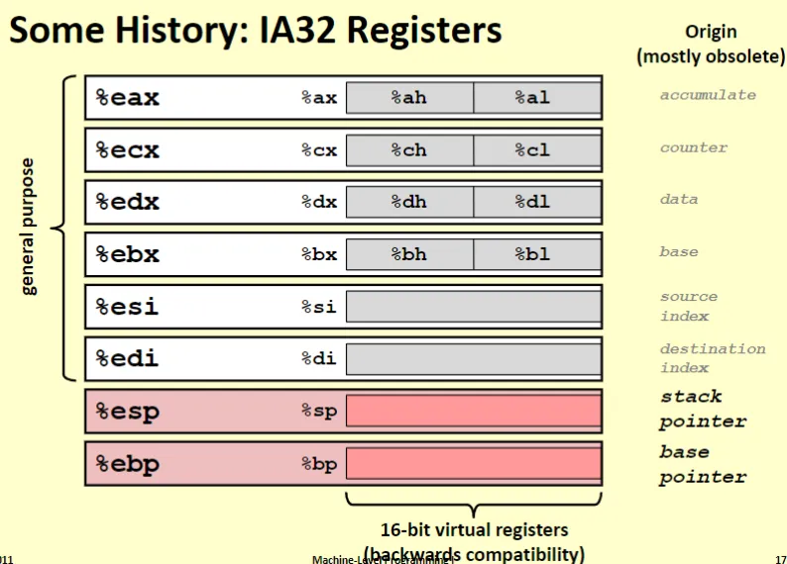The width and height of the screenshot is (787, 564).
Task: Click slide number 17 in the corner
Action: pyautogui.click(x=779, y=559)
